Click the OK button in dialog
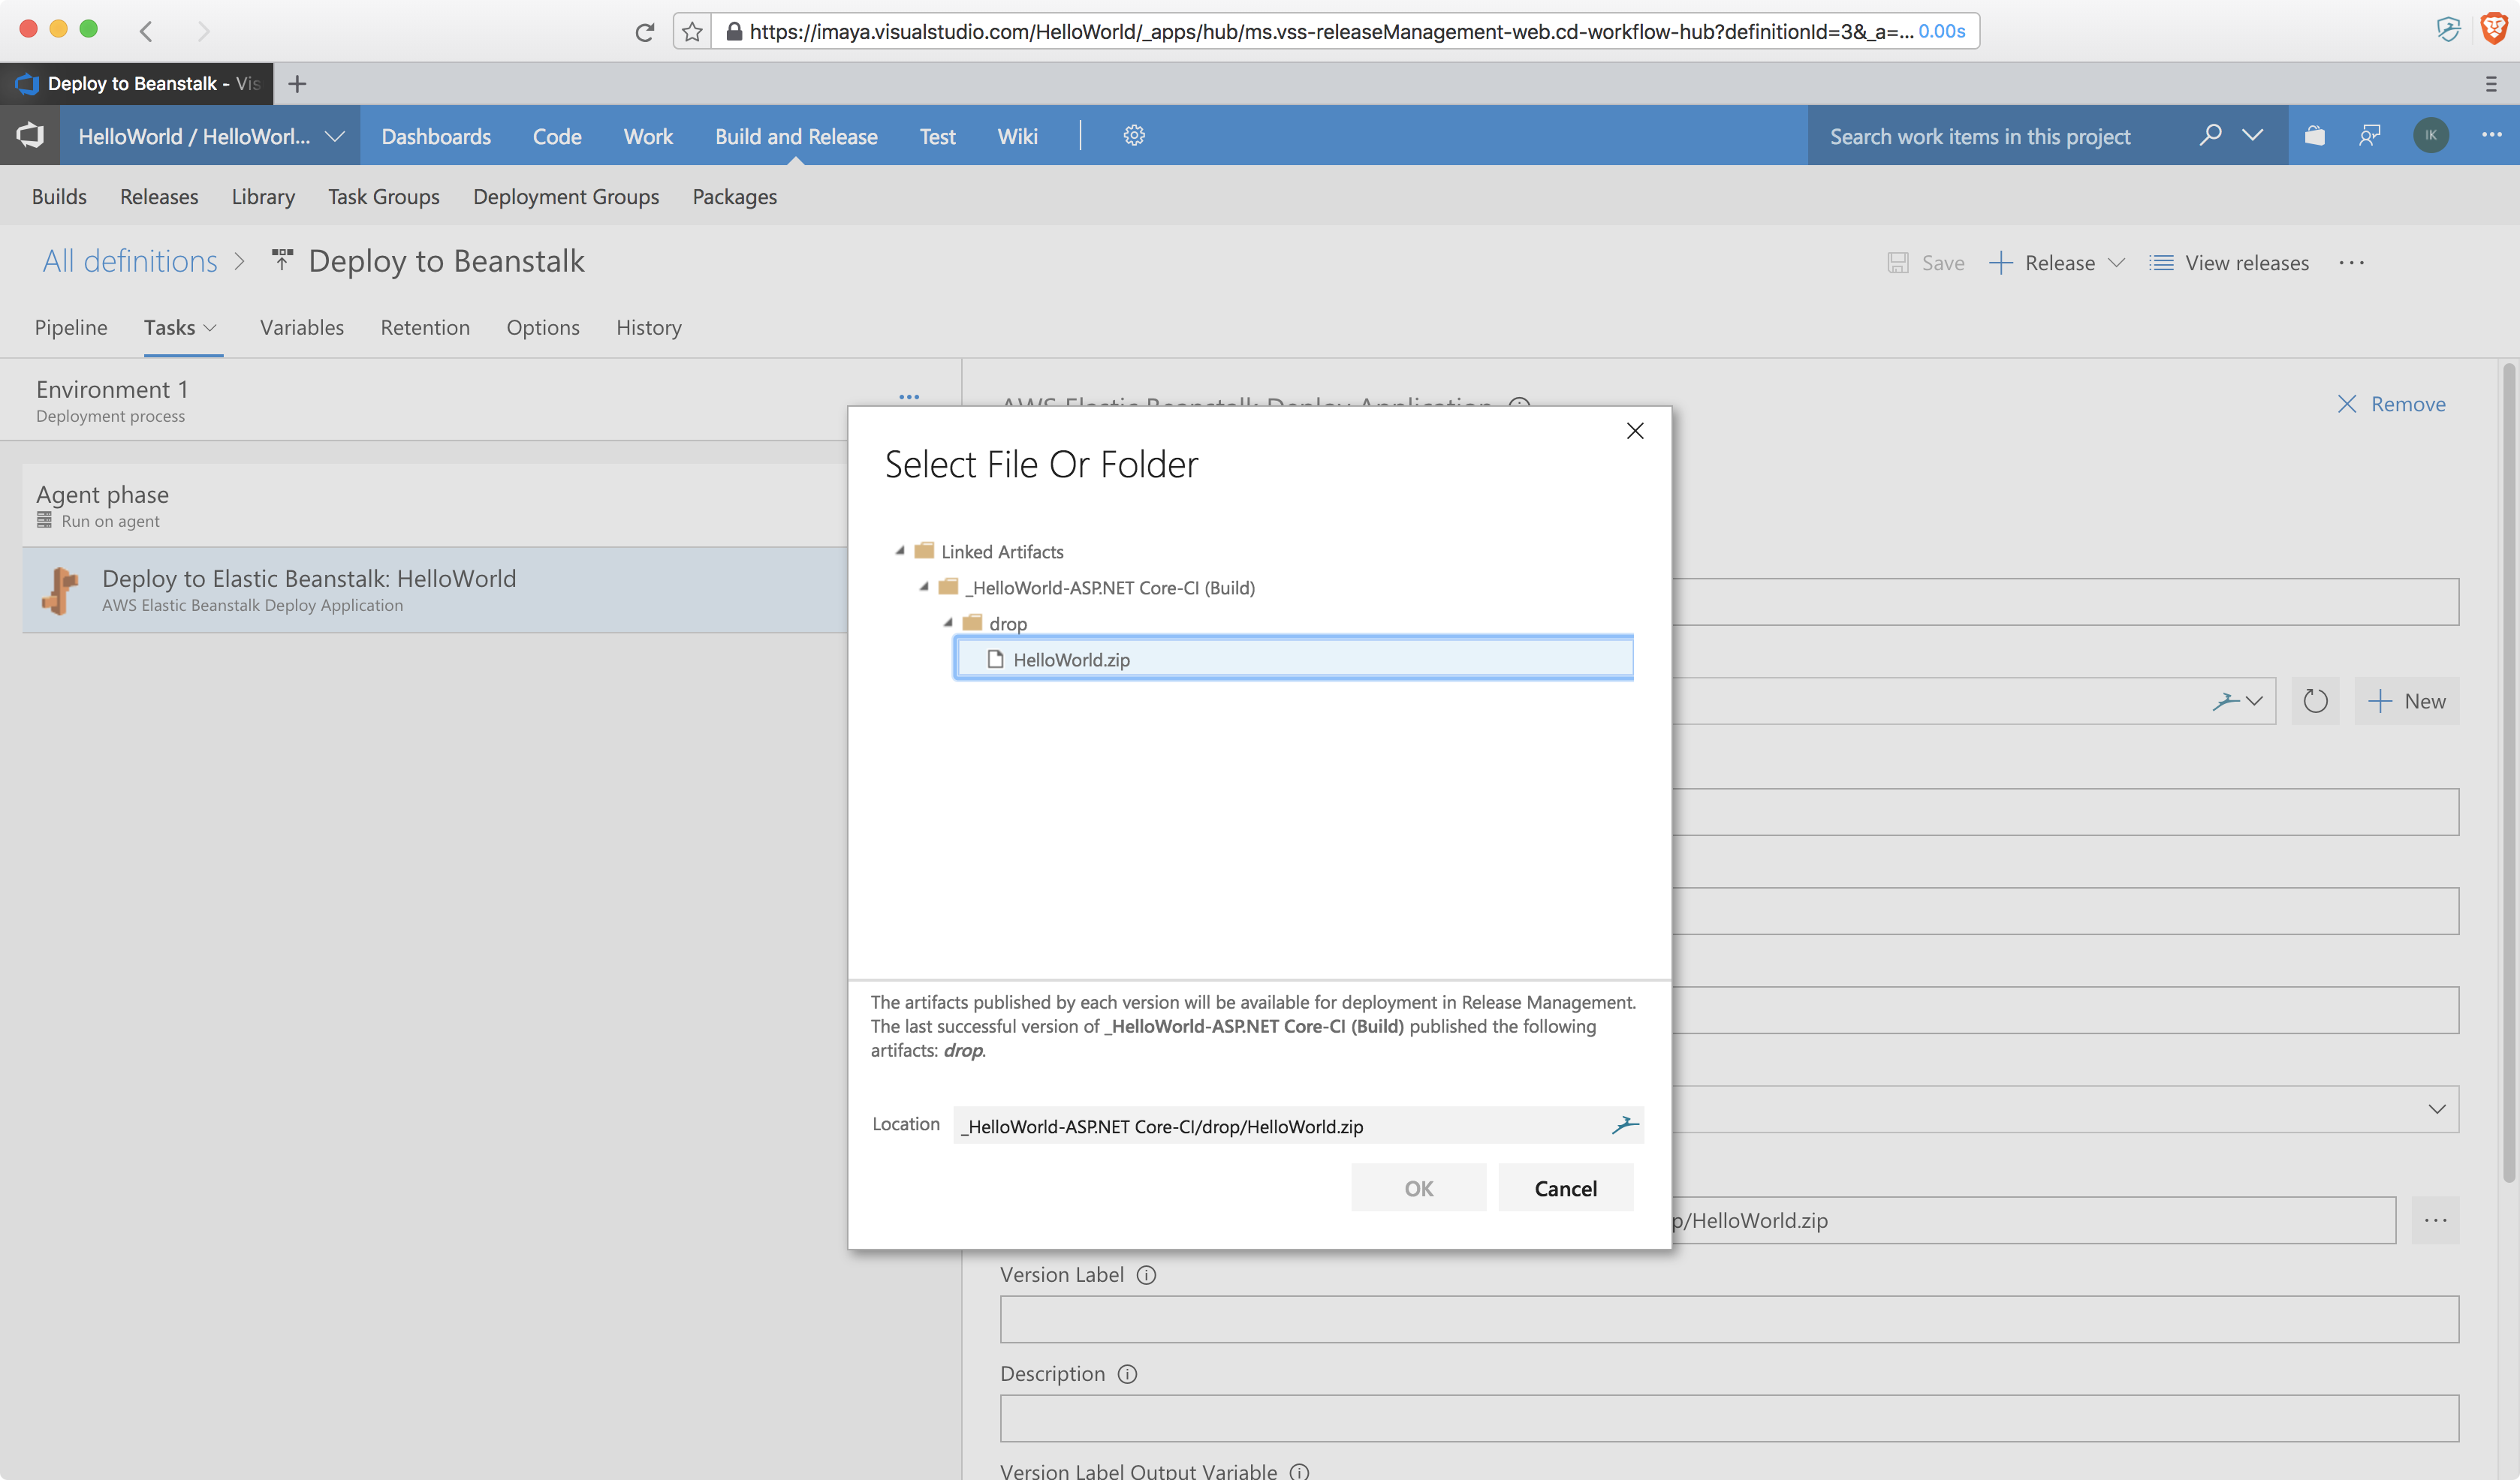 (x=1418, y=1188)
